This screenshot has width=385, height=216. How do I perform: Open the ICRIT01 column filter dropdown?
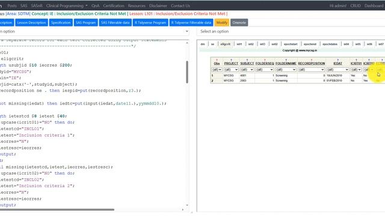point(356,70)
